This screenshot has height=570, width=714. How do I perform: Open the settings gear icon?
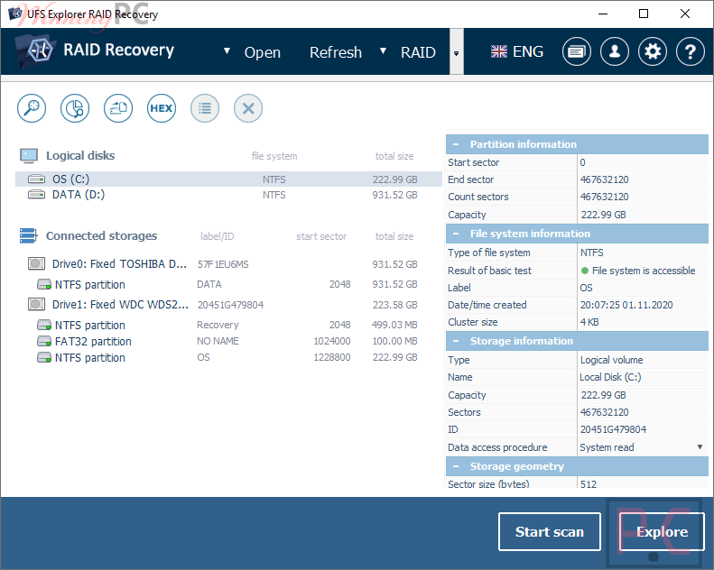click(x=652, y=51)
